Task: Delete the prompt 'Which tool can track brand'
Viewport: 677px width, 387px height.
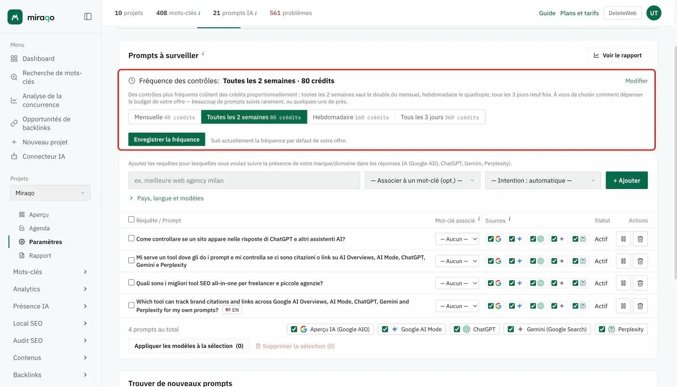Action: coord(640,306)
